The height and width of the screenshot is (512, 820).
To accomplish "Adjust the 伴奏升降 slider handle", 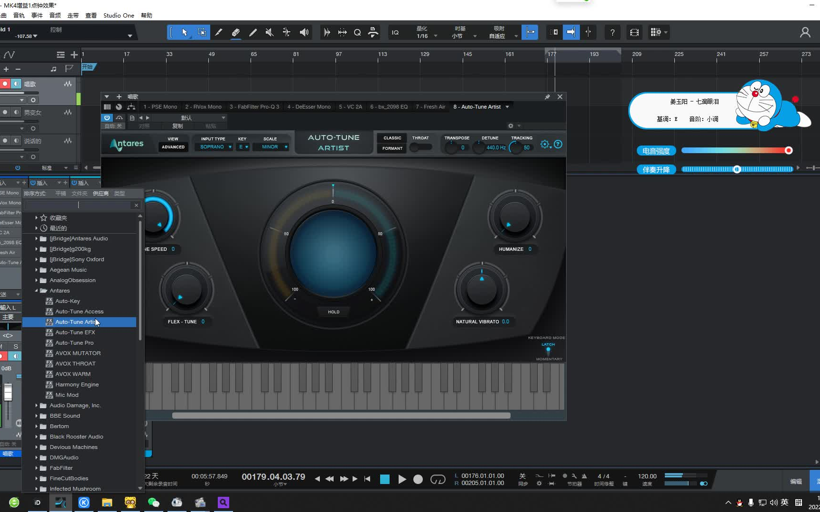I will pyautogui.click(x=737, y=169).
